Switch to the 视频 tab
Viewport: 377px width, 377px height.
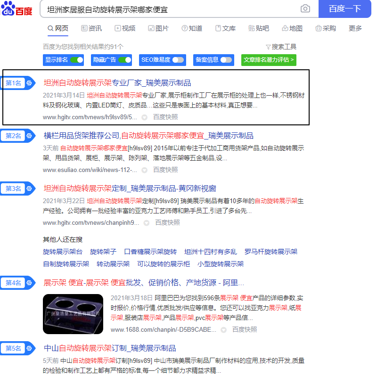pyautogui.click(x=125, y=28)
